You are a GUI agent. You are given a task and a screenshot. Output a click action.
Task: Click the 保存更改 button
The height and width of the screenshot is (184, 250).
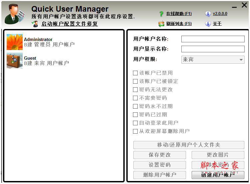coord(160,155)
